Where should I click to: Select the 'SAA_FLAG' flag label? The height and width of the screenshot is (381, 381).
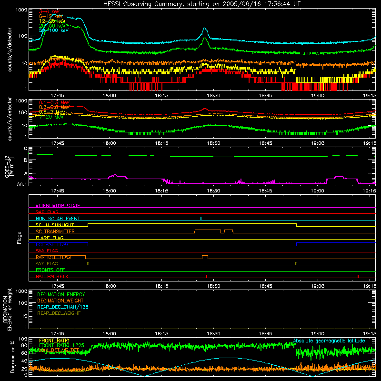(47, 251)
